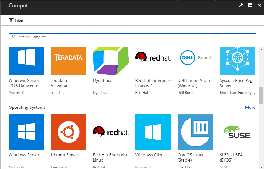Click the 'Windows Client' title text

tap(150, 155)
